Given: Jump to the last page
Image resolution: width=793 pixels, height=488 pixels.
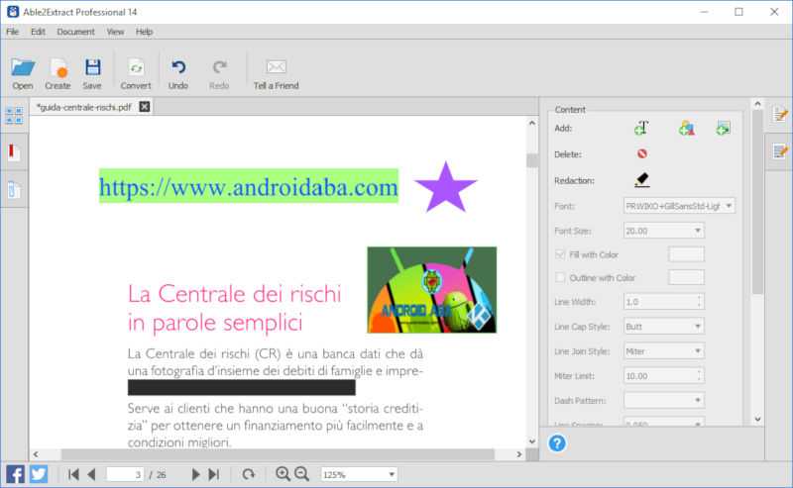Looking at the screenshot, I should coord(214,474).
